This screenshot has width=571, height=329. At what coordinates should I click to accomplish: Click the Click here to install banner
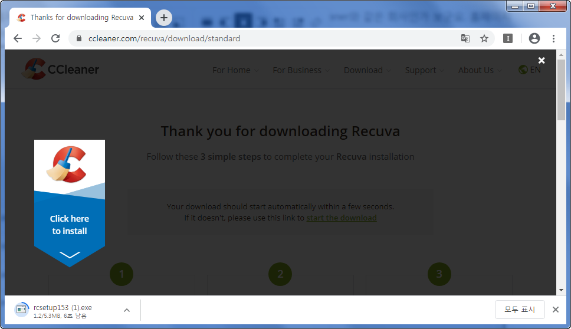[x=70, y=203]
